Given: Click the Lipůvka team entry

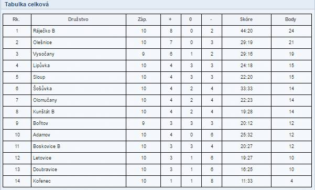Looking at the screenshot, I should click(x=41, y=66).
